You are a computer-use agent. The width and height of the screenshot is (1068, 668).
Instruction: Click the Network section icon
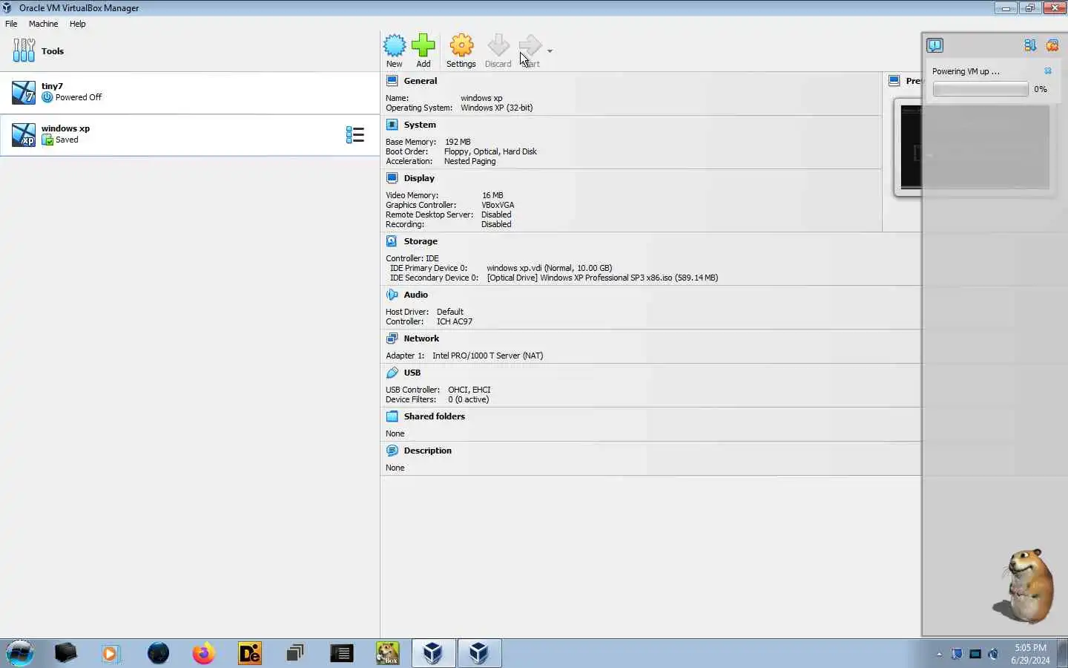tap(392, 338)
